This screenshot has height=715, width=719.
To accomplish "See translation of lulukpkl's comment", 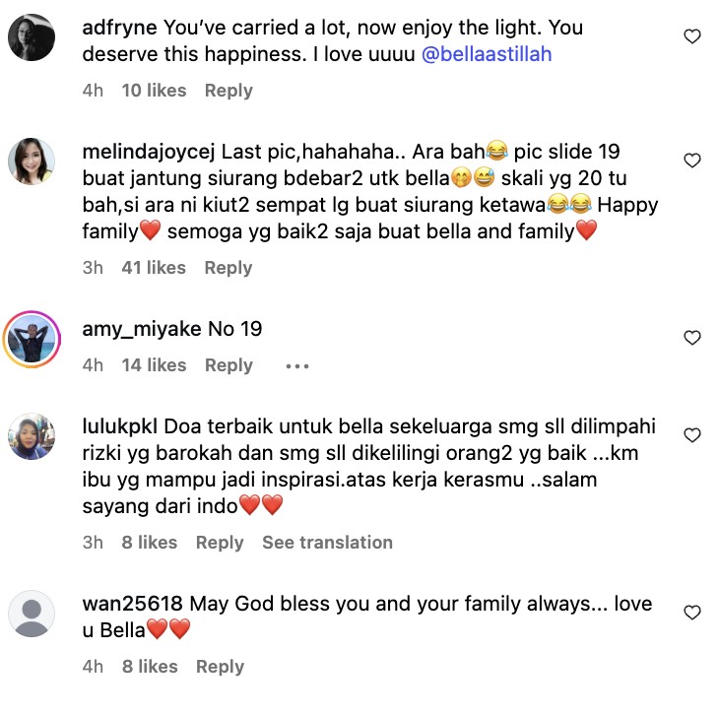I will (x=327, y=542).
